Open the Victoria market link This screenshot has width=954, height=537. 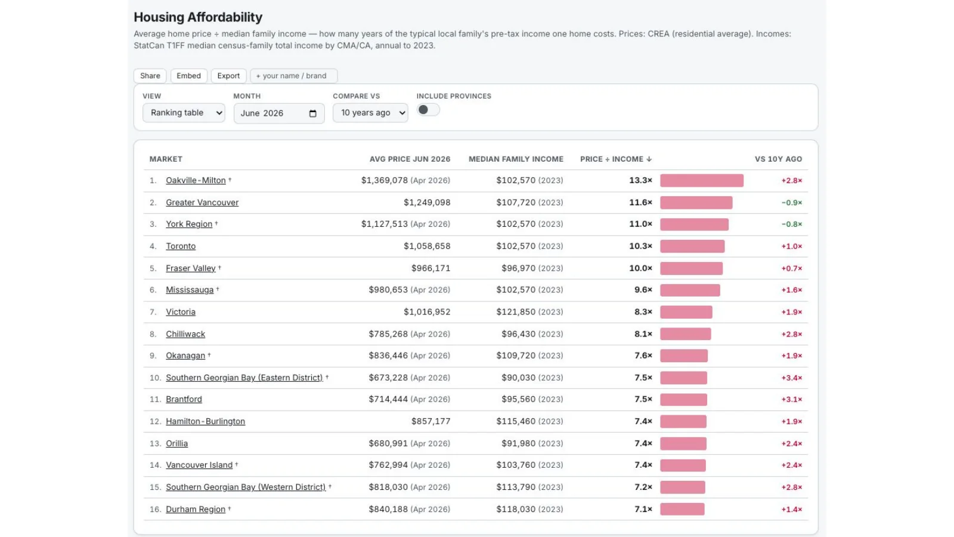click(181, 312)
